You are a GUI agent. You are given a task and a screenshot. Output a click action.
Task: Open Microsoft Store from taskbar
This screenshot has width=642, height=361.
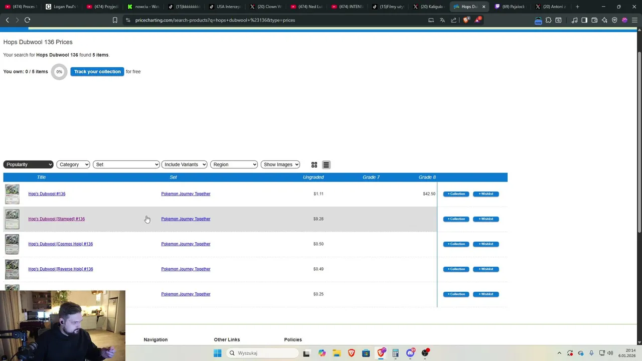click(x=366, y=353)
